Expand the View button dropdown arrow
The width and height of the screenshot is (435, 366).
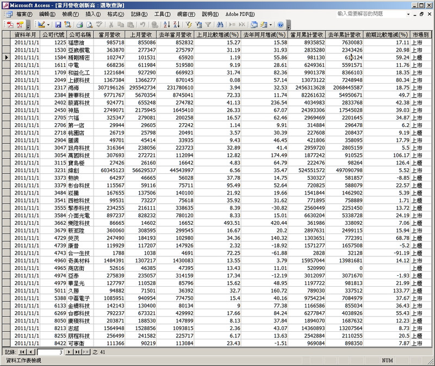pyautogui.click(x=48, y=24)
